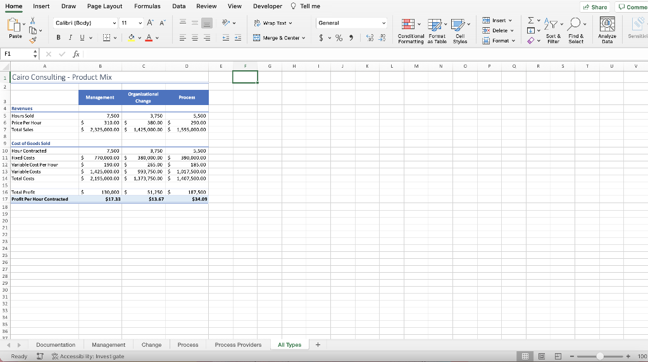Open the Page Layout tab
The height and width of the screenshot is (362, 648).
[x=104, y=6]
